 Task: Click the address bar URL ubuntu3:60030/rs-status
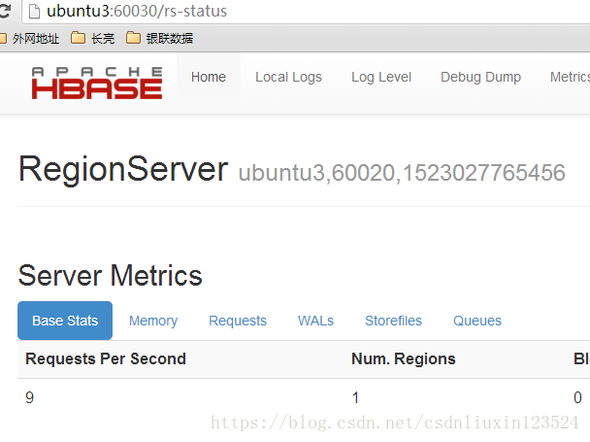[x=137, y=11]
